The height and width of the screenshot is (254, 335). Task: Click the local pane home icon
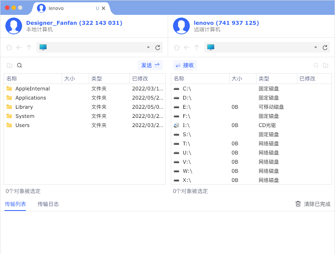point(9,47)
